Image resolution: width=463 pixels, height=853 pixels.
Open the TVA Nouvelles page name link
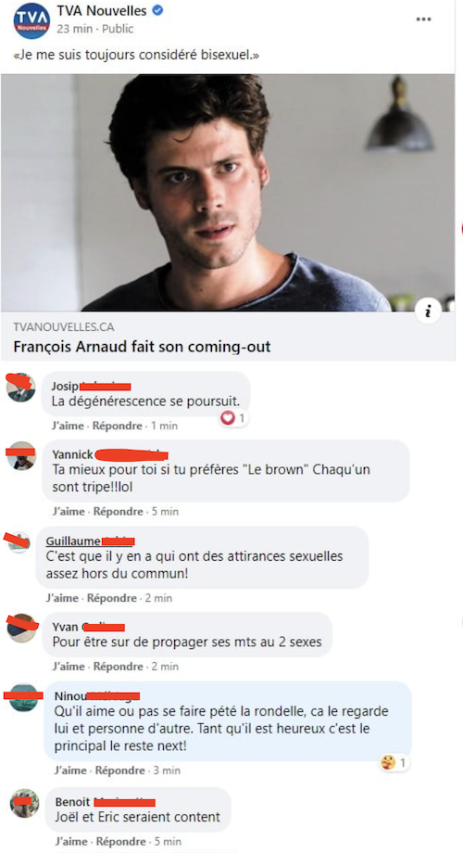(102, 11)
